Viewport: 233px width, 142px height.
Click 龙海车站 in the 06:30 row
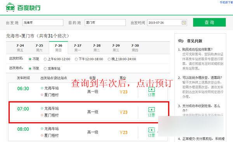(x=51, y=88)
